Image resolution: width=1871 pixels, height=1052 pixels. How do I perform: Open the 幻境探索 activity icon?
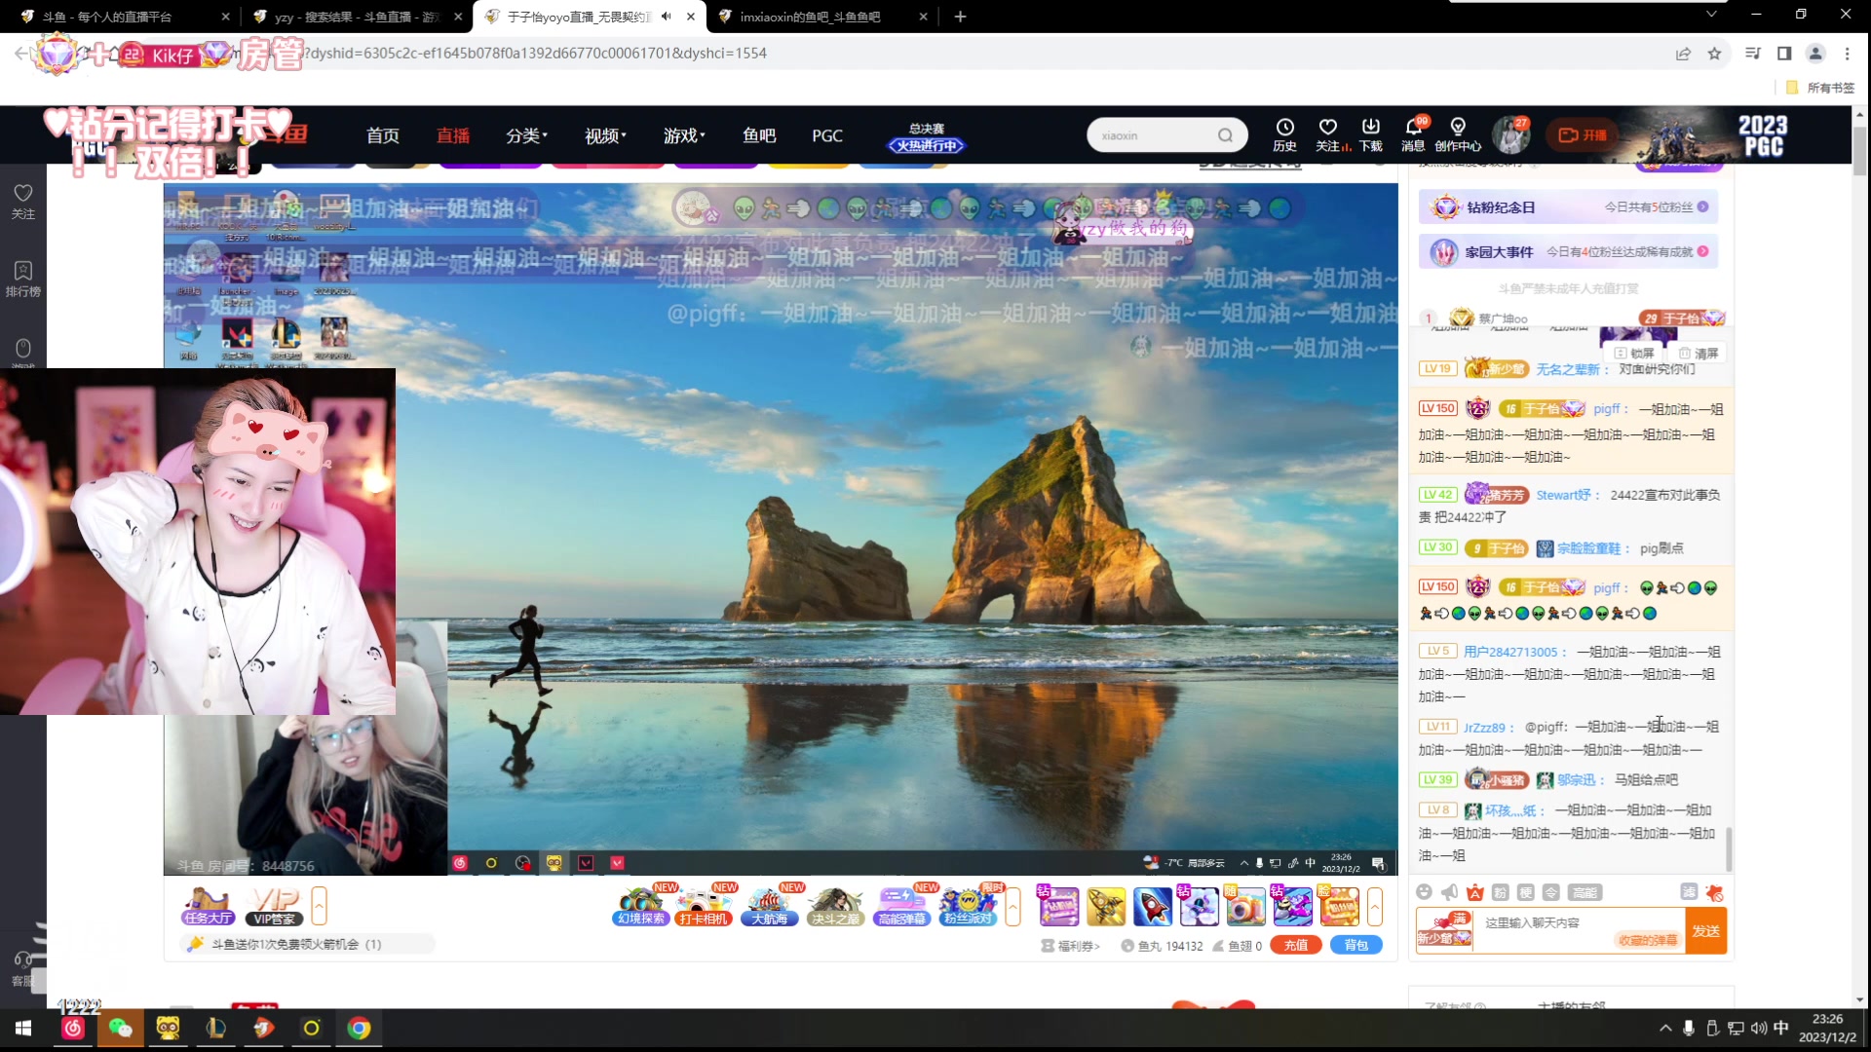pyautogui.click(x=640, y=906)
